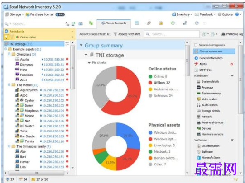245x183 pixels.
Task: Toggle the Online status assistant
Action: point(26,37)
